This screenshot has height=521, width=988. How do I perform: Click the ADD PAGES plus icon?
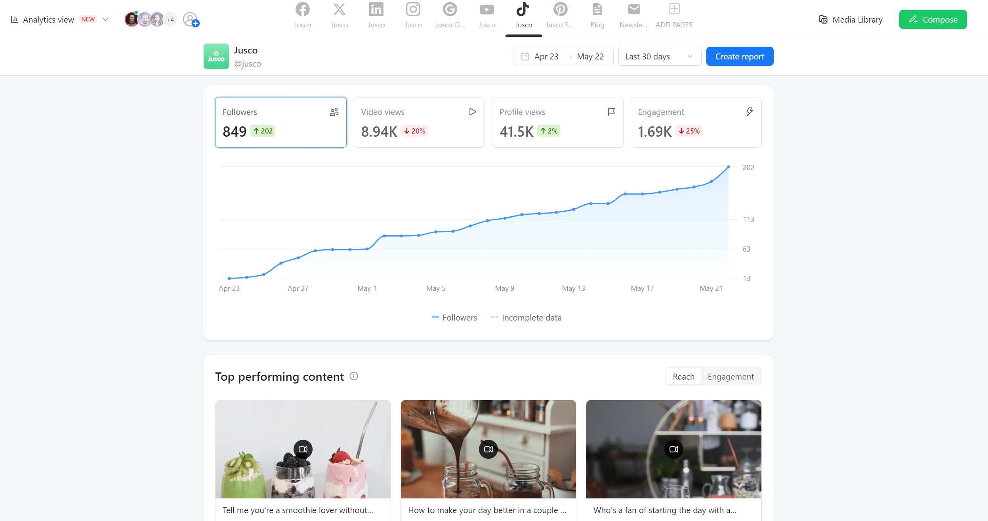674,9
